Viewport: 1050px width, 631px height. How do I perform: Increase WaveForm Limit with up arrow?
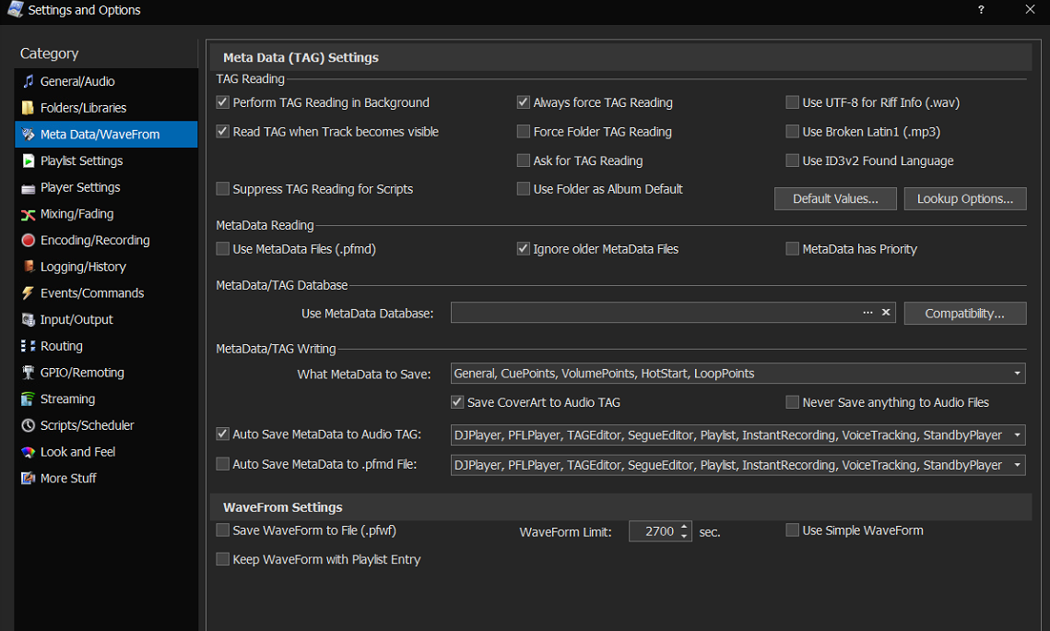(x=684, y=527)
